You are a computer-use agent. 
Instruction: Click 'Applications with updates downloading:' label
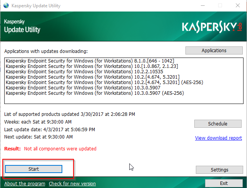pyautogui.click(x=46, y=51)
